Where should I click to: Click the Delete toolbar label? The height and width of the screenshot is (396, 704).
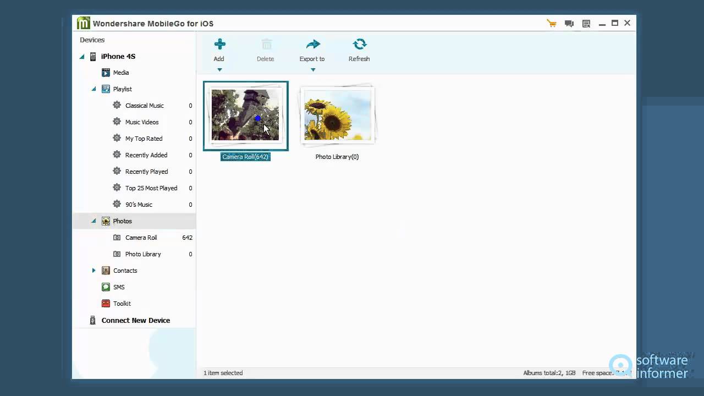coord(265,59)
